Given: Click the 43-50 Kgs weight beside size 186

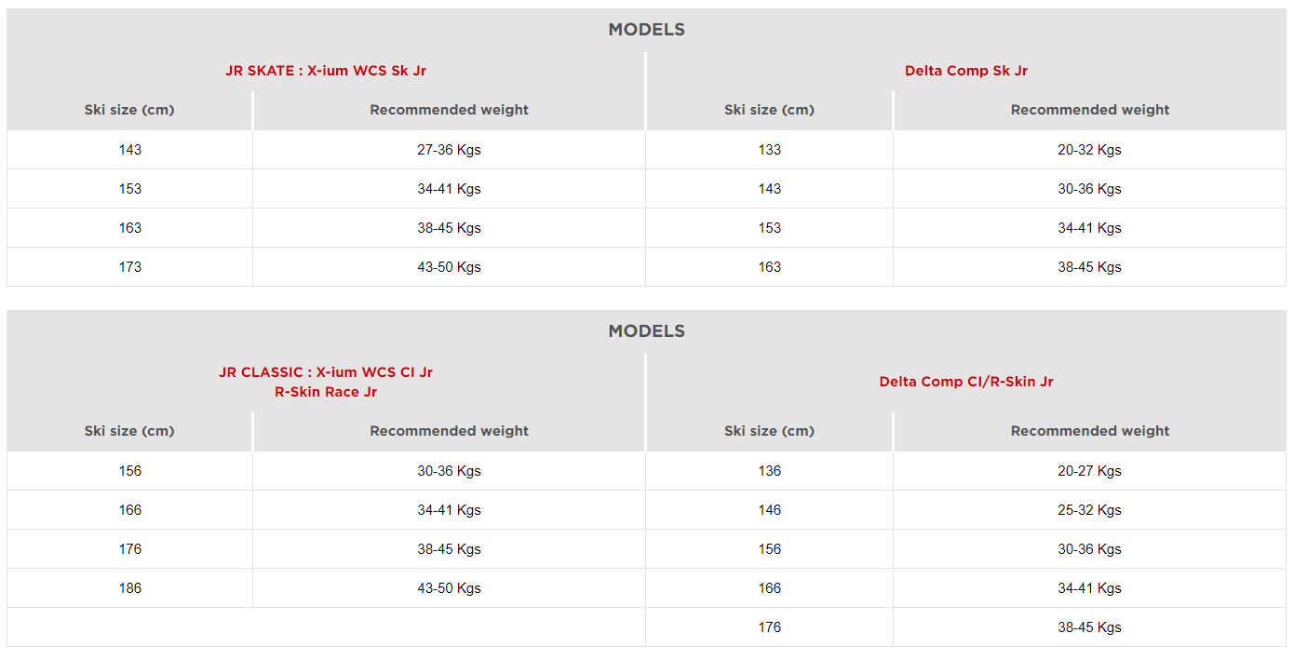Looking at the screenshot, I should point(449,588).
